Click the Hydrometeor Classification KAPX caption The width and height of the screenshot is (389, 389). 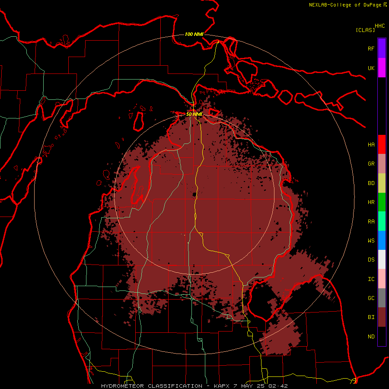pos(194,386)
